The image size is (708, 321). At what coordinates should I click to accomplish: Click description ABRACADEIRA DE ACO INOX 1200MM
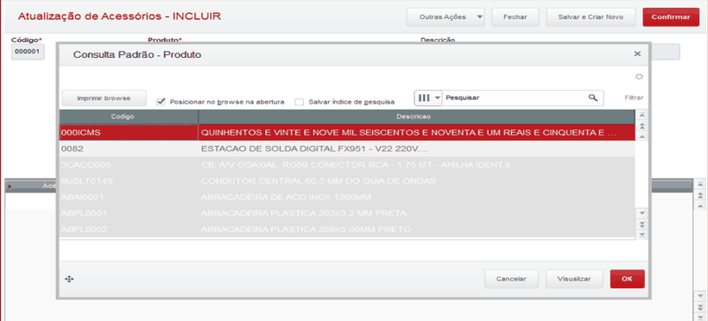click(x=416, y=198)
